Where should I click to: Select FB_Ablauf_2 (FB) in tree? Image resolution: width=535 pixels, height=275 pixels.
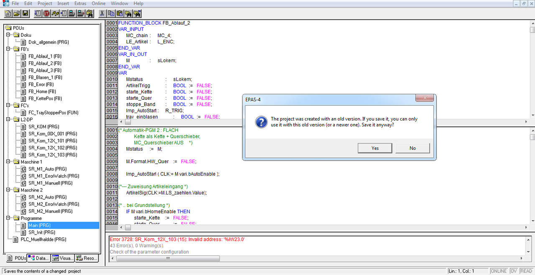[x=45, y=63]
